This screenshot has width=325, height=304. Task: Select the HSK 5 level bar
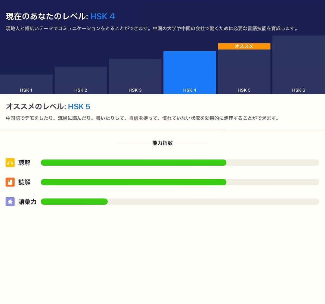[x=244, y=72]
